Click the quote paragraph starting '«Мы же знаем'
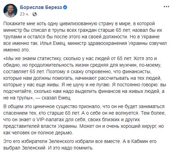172x154 pixels. click(x=85, y=78)
